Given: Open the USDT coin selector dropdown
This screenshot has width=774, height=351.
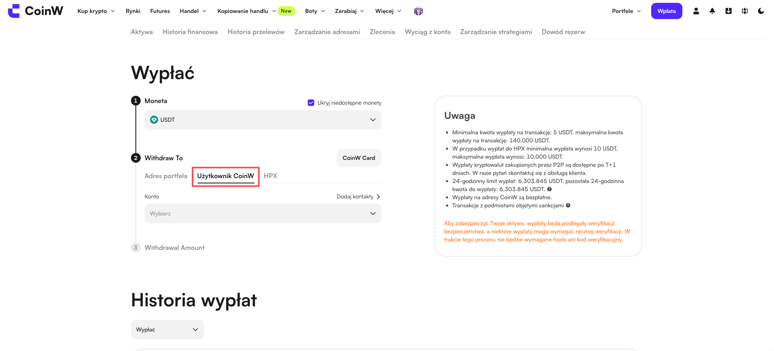Looking at the screenshot, I should click(x=263, y=120).
